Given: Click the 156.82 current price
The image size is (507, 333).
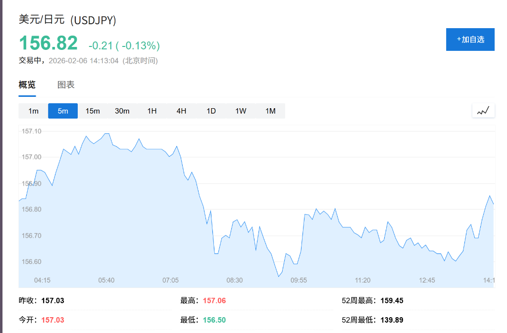Looking at the screenshot, I should [x=49, y=43].
